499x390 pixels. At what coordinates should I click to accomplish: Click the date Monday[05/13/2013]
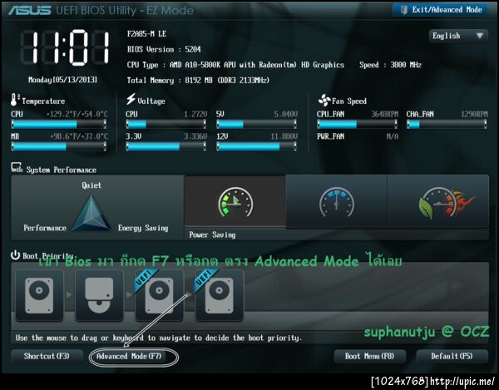(62, 80)
